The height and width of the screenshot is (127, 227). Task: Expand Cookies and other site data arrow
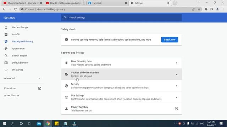[x=176, y=74]
